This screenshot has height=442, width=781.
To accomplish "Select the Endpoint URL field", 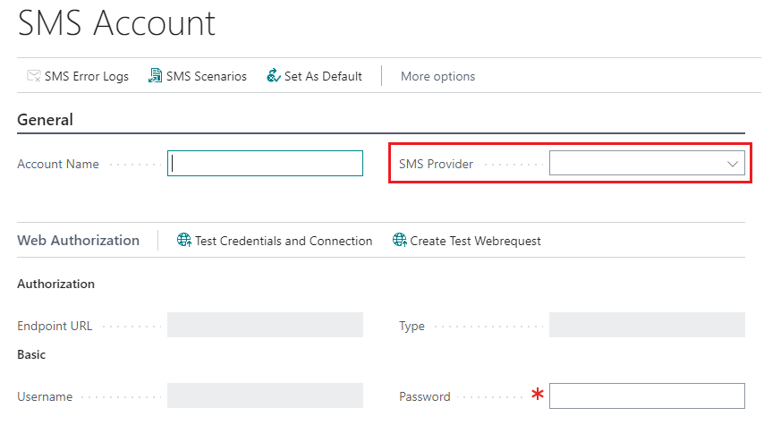I will coord(265,325).
